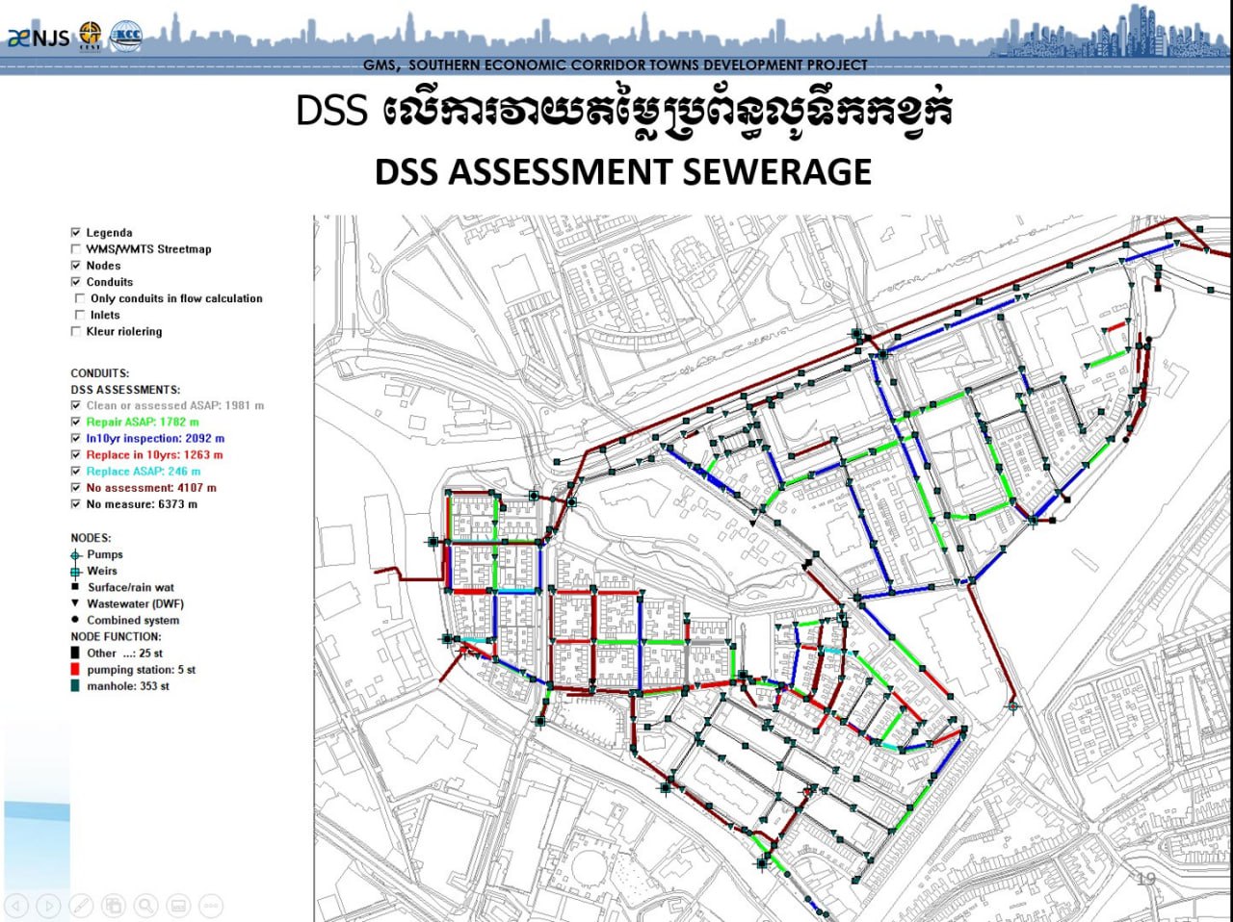Click 'pumping station: 5 st' legend text

[x=141, y=669]
